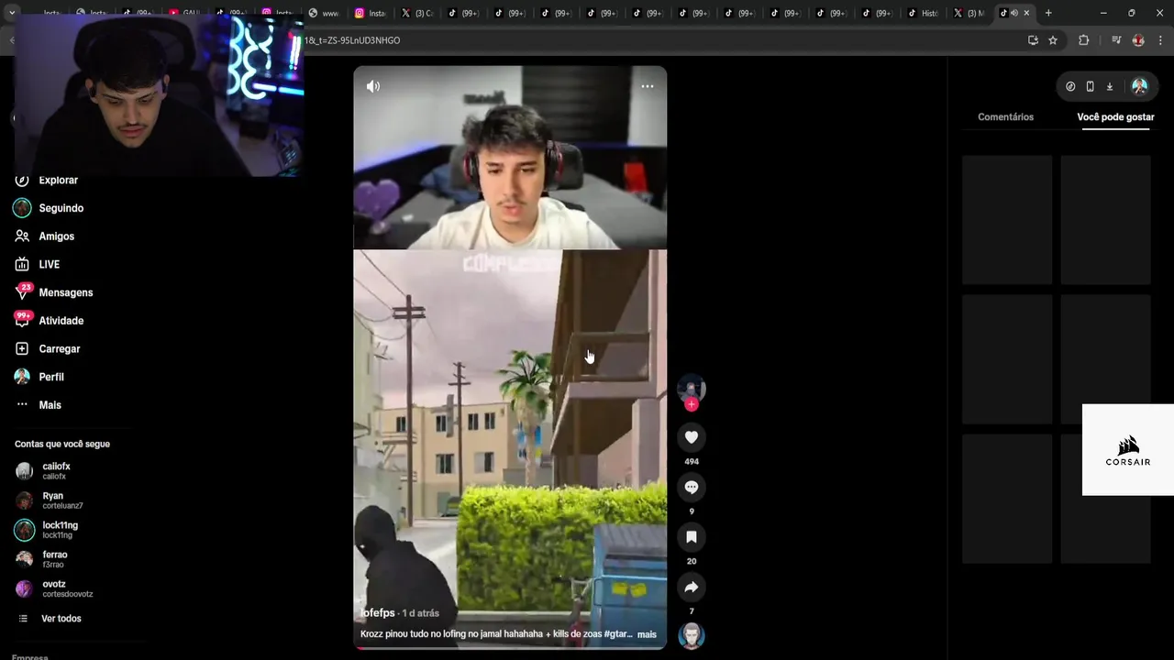Screen dimensions: 1174x660
Task: Expand followed accounts with Ver todos
Action: (61, 619)
